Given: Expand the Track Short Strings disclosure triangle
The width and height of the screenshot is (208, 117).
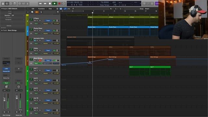Looking at the screenshot, I should click(x=2, y=30).
